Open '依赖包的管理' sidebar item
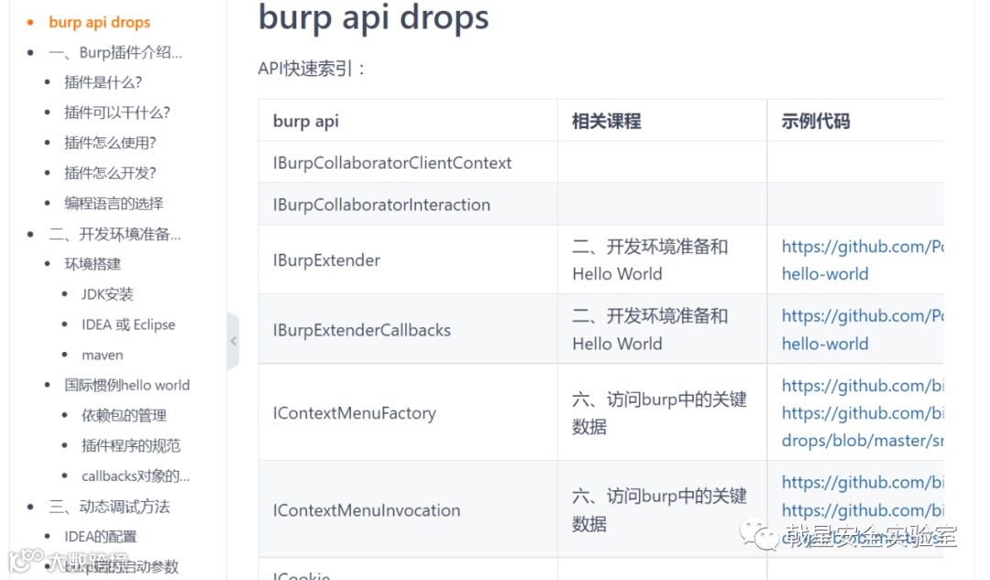The image size is (990, 580). (x=124, y=415)
